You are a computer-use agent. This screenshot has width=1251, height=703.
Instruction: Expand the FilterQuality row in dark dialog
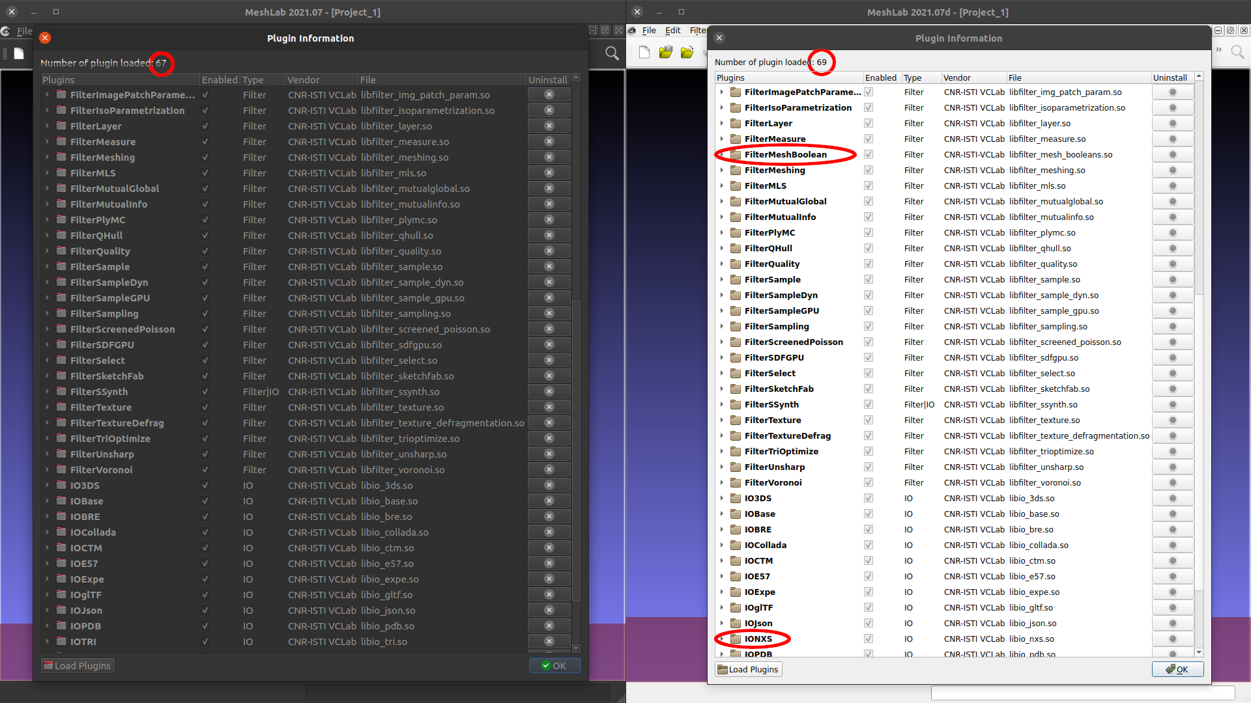click(x=48, y=251)
